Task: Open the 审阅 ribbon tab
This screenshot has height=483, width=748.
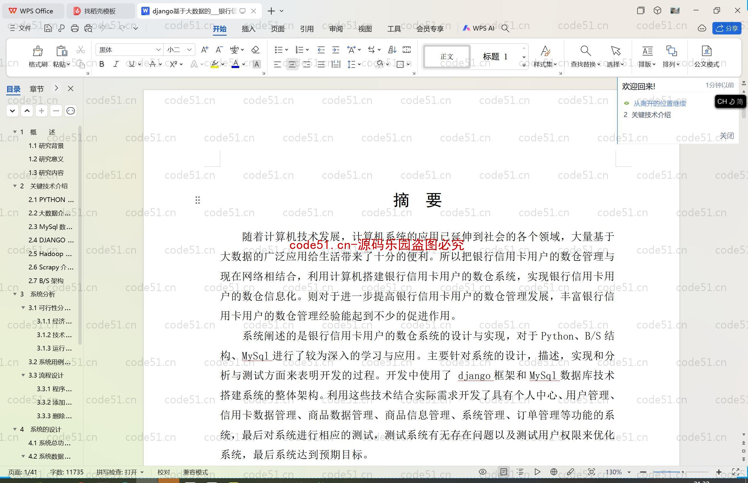Action: [336, 29]
